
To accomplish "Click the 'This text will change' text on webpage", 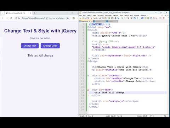I will (x=40, y=55).
